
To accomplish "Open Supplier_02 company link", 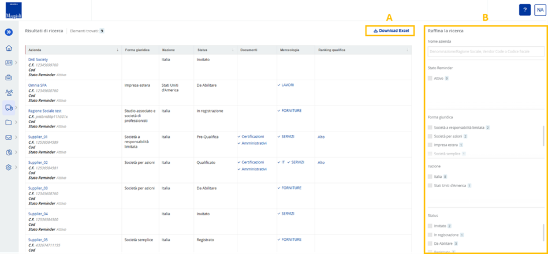I will 38,162.
